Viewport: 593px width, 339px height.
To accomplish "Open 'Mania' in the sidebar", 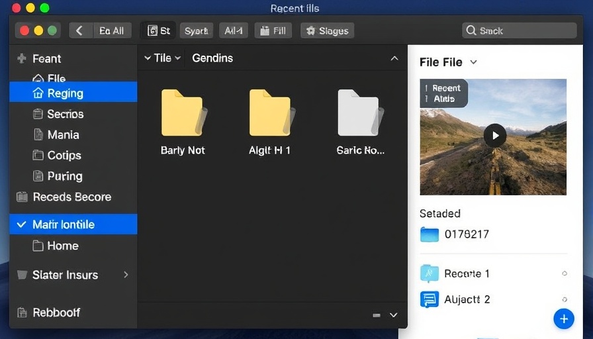I will [x=73, y=134].
